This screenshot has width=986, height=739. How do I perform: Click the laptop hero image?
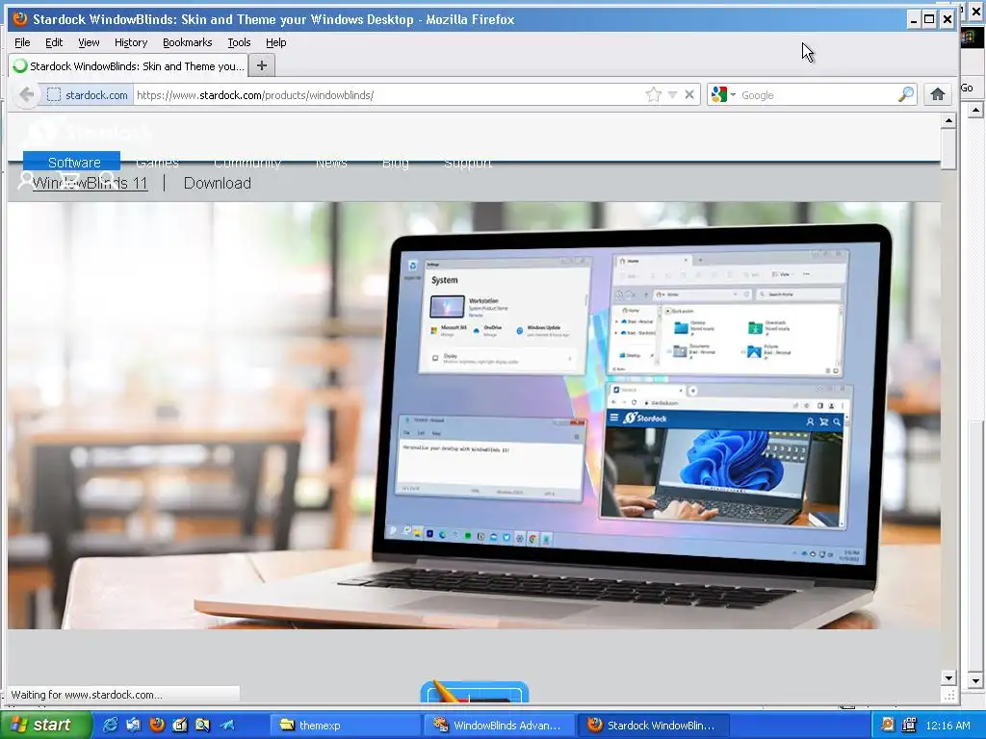click(x=474, y=415)
